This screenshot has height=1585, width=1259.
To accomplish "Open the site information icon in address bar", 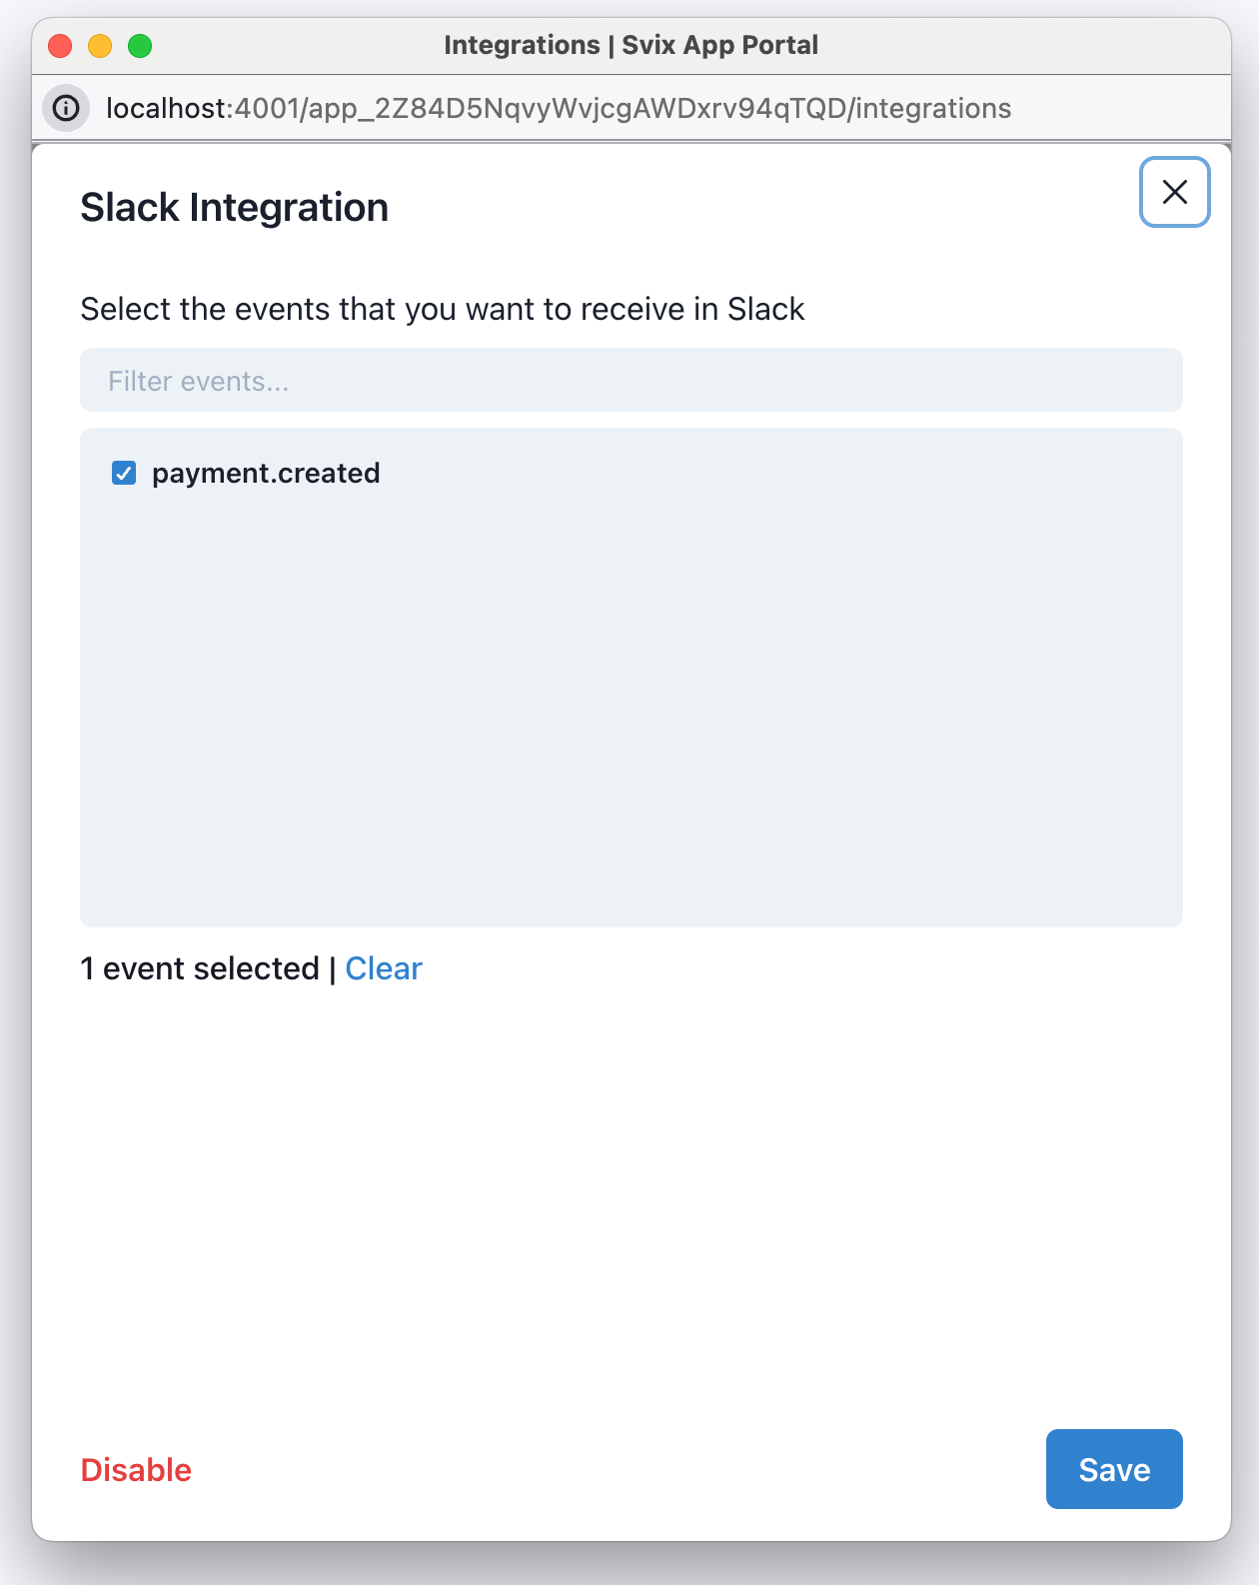I will 66,108.
